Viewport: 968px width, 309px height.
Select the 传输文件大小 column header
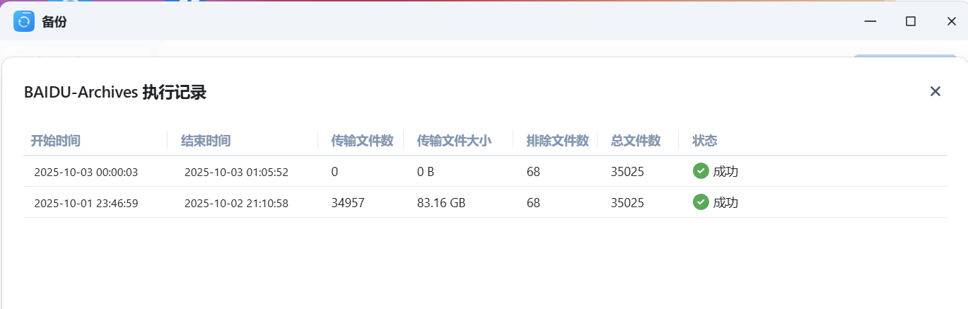tap(454, 140)
